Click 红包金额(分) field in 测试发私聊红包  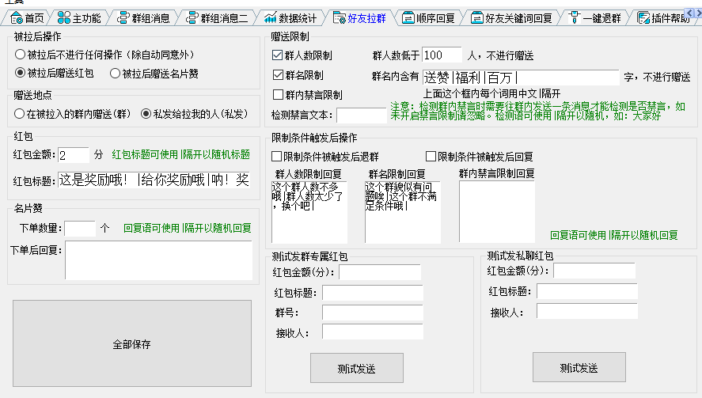click(x=594, y=271)
